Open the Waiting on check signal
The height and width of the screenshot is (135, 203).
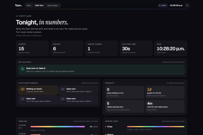(38, 90)
